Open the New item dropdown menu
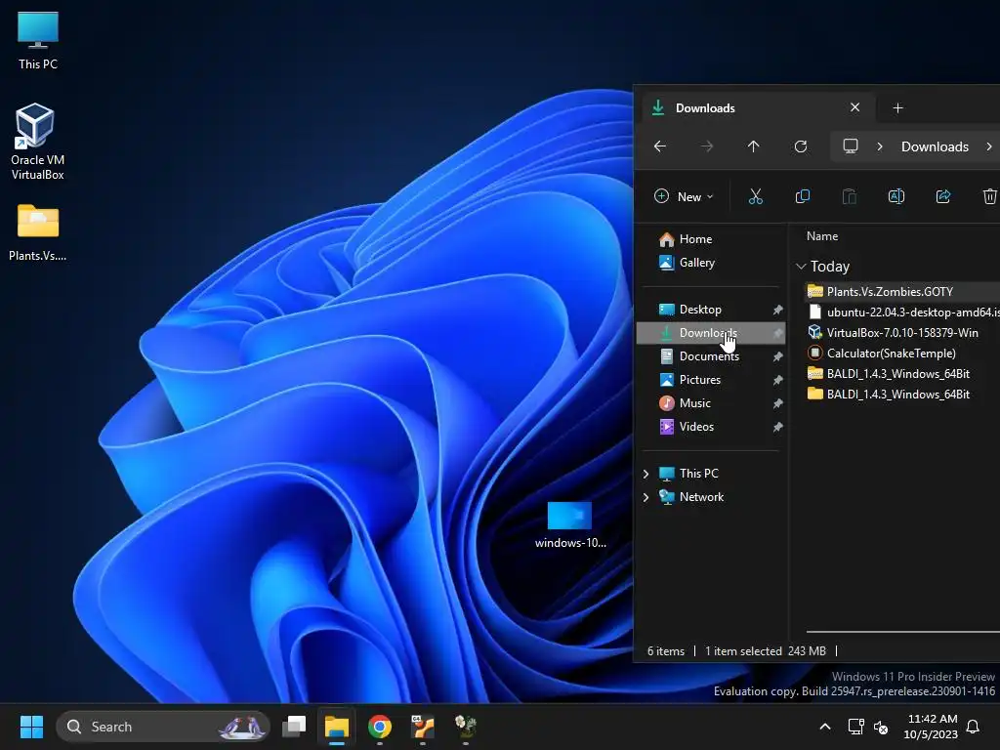The width and height of the screenshot is (1000, 750). 684,196
